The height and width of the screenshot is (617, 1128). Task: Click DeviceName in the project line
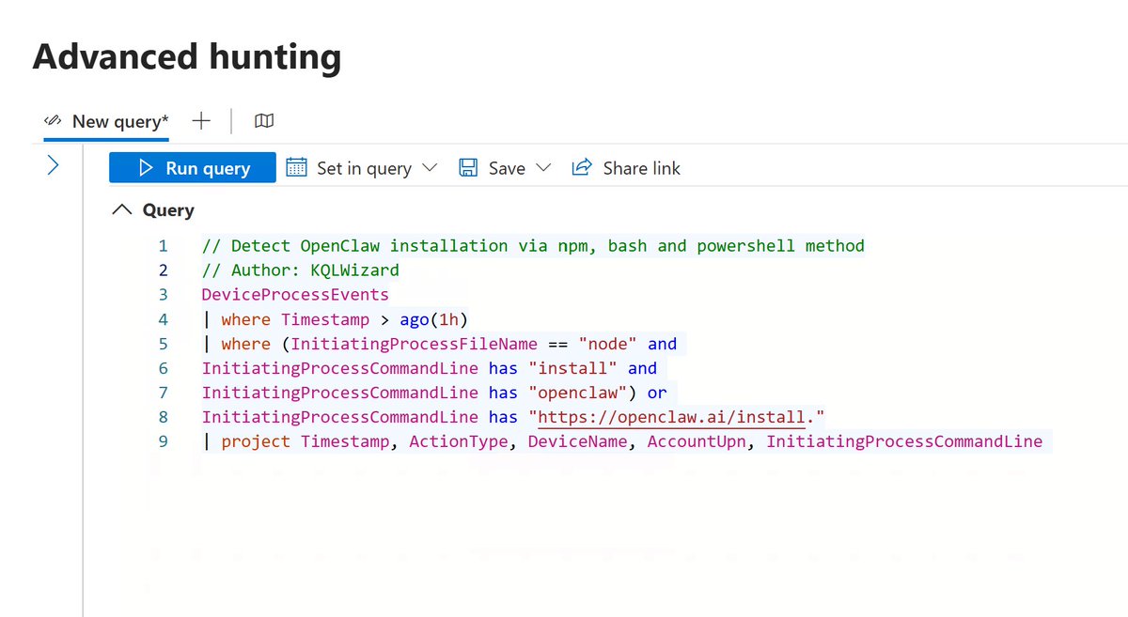577,441
